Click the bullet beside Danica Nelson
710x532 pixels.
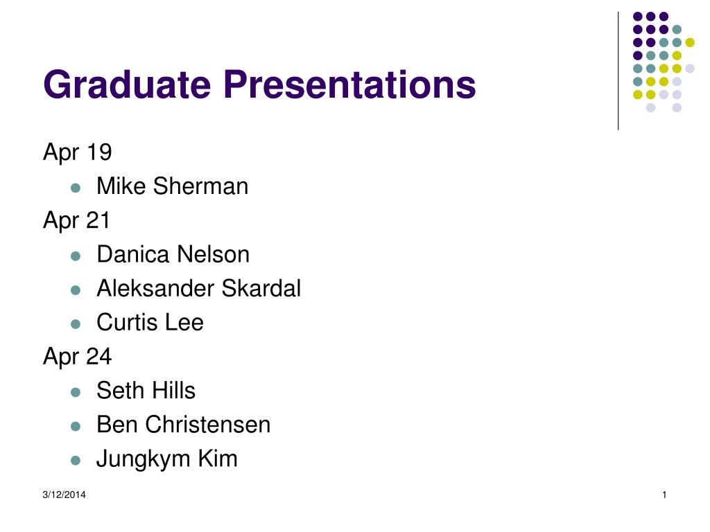click(x=76, y=256)
